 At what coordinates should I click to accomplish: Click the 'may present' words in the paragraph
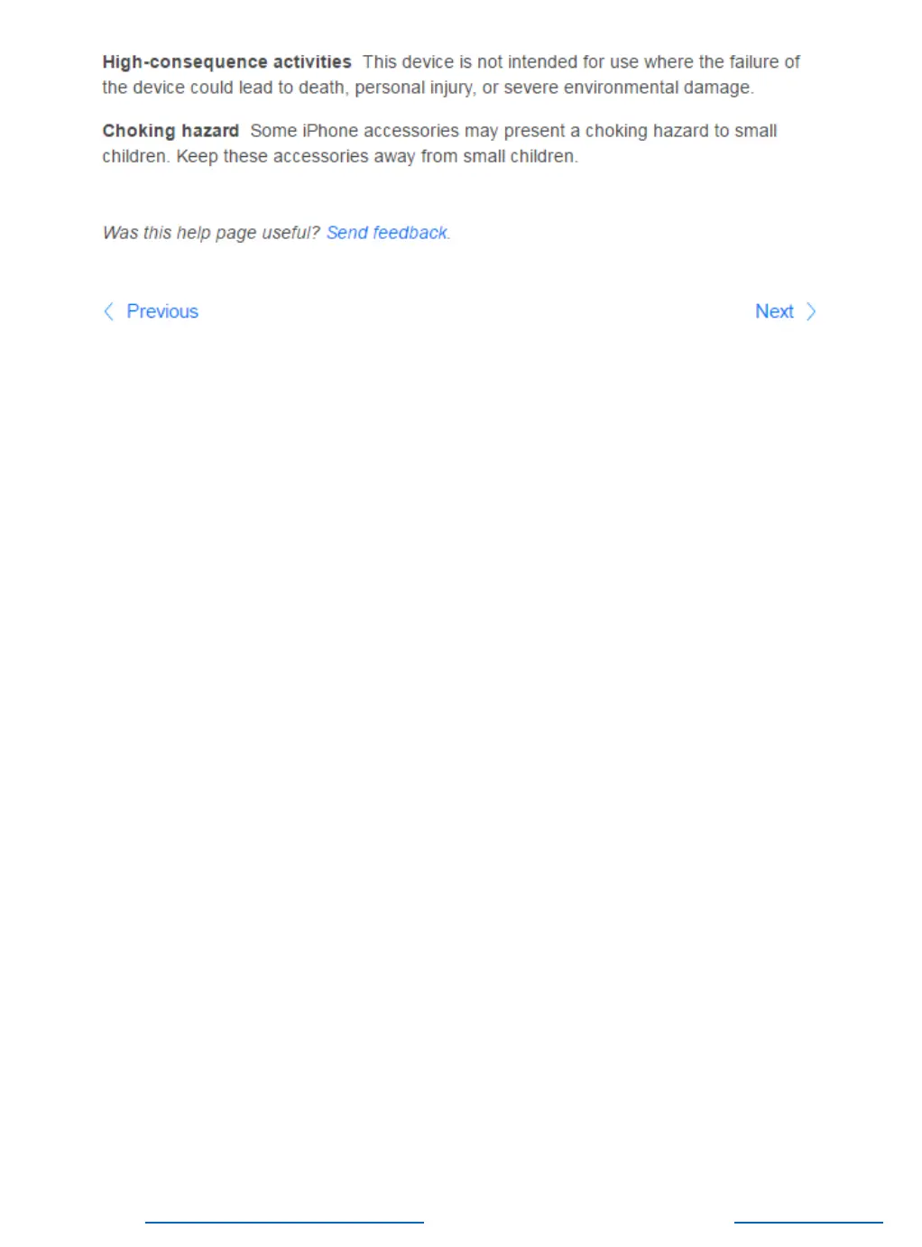click(514, 131)
